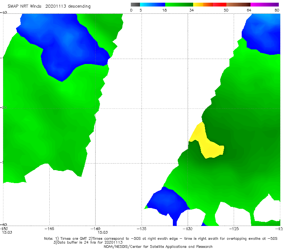
Task: Pick the yellow-orange segment of the color bar
Action: pos(203,5)
